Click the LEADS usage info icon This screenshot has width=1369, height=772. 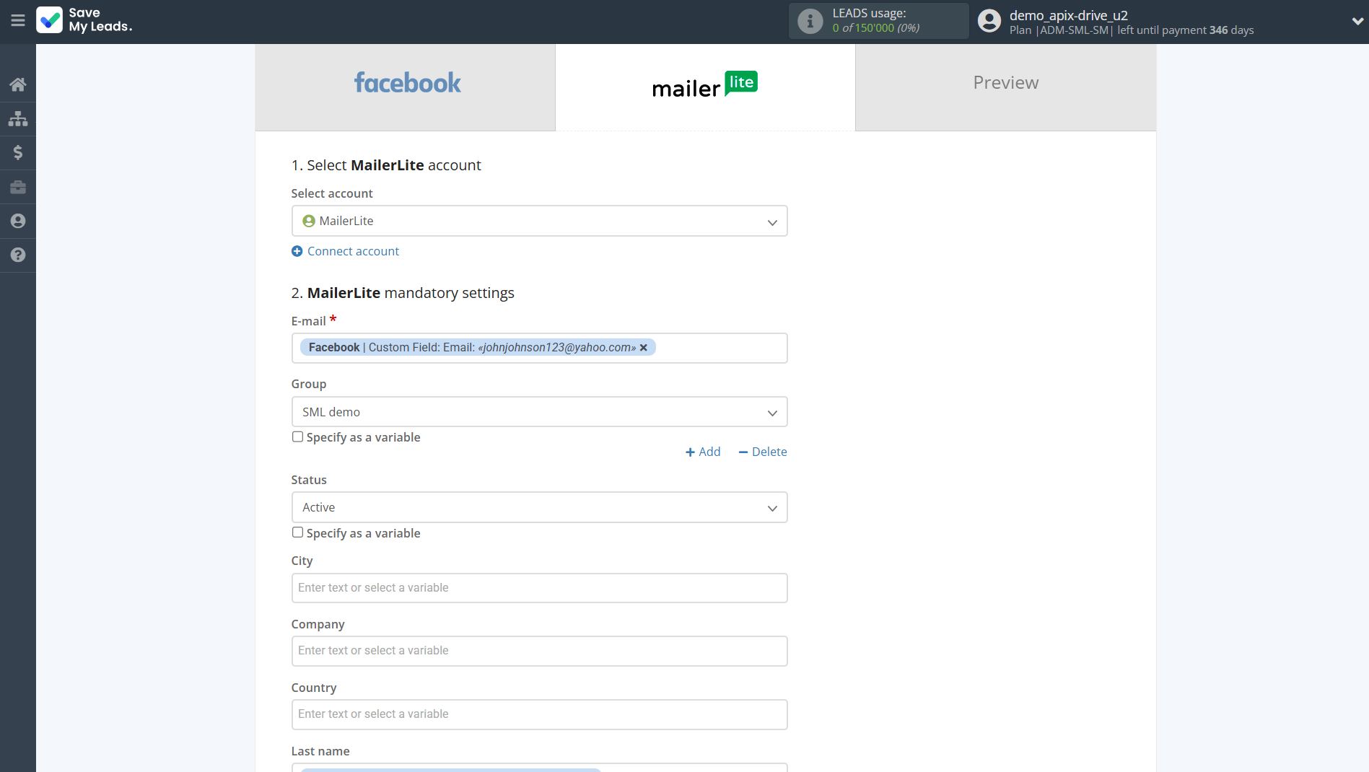pyautogui.click(x=810, y=21)
